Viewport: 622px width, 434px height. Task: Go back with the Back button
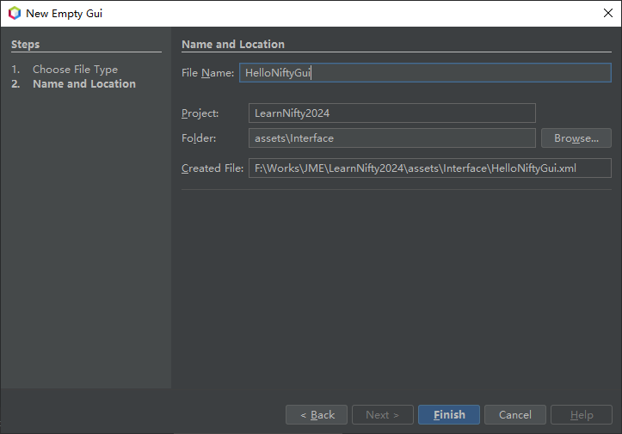317,415
